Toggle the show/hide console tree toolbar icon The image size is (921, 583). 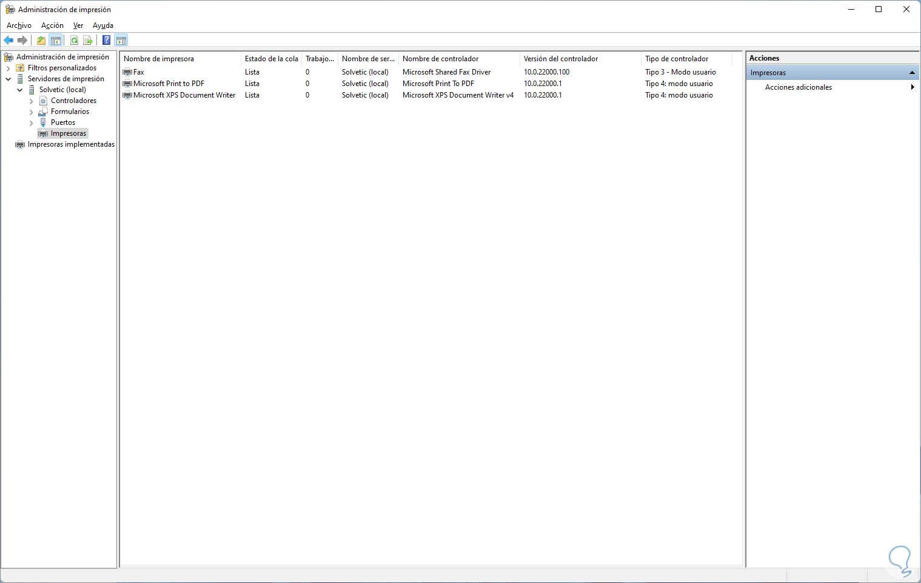pyautogui.click(x=56, y=41)
